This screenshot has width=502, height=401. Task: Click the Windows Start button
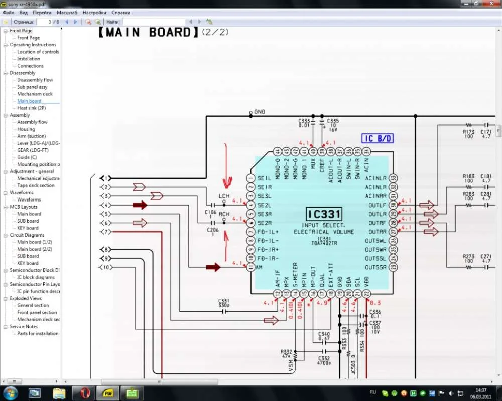coord(11,393)
